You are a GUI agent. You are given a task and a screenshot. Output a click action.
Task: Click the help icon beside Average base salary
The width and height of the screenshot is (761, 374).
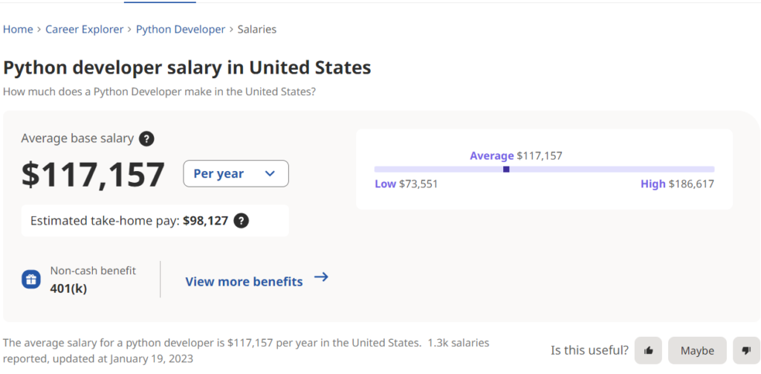click(146, 138)
